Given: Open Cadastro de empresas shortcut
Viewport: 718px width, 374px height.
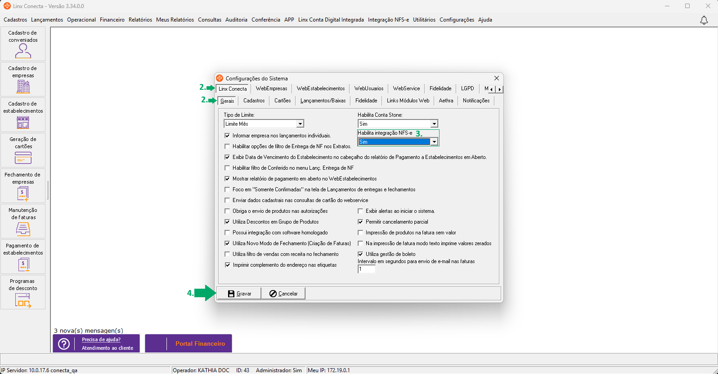Looking at the screenshot, I should (23, 79).
